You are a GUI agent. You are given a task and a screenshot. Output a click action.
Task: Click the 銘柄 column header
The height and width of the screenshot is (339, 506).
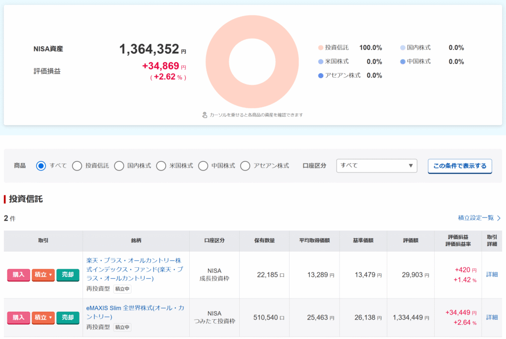[136, 241]
